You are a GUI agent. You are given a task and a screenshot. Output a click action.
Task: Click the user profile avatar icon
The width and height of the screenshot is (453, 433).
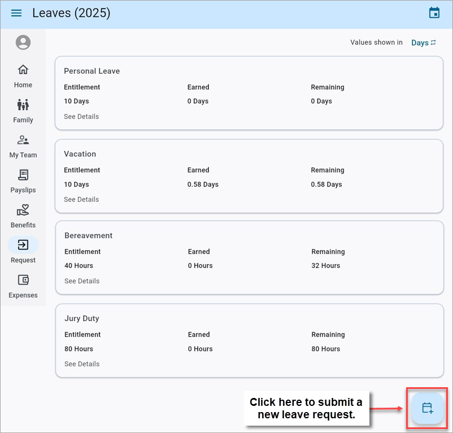[x=23, y=42]
